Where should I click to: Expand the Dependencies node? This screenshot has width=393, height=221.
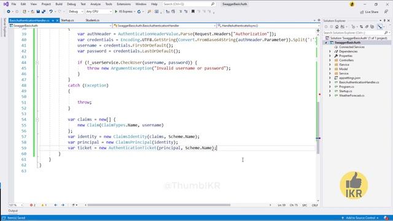(330, 52)
